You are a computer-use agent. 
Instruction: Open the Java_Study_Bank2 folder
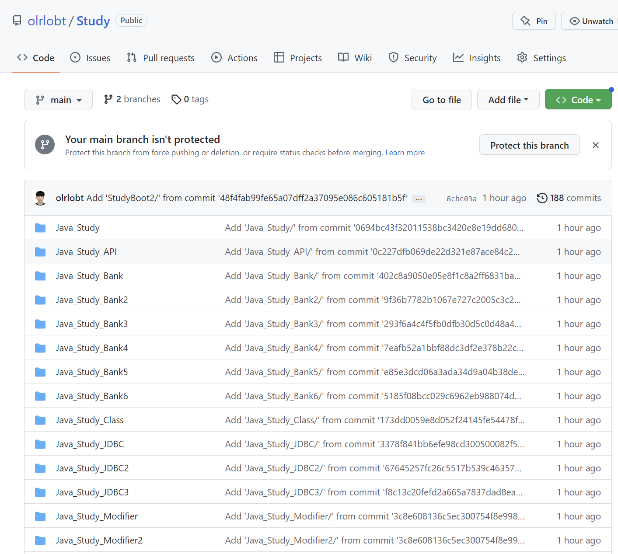point(92,300)
